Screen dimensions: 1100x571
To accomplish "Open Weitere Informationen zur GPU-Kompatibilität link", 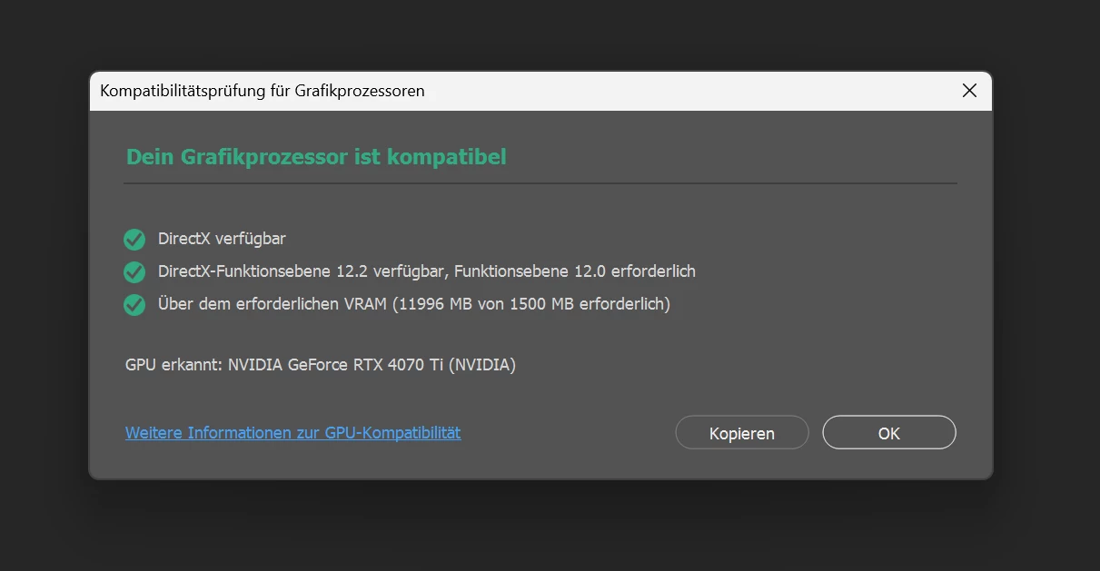I will point(293,433).
